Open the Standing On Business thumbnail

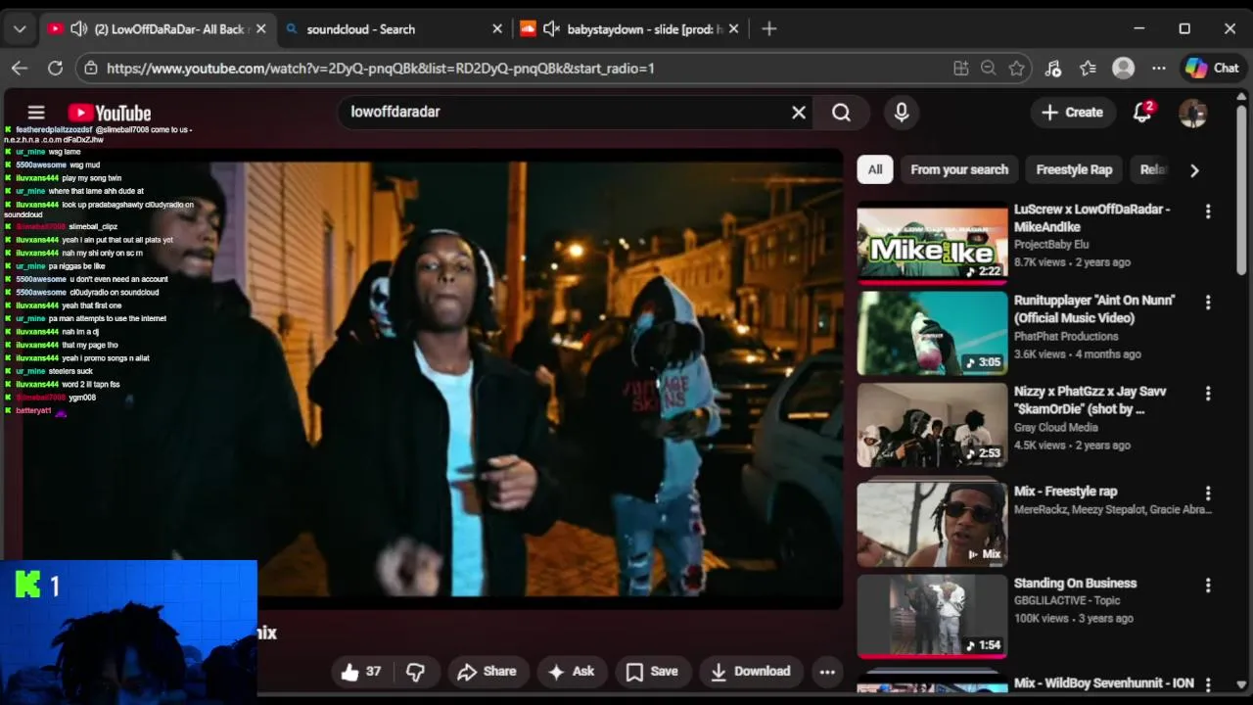click(932, 616)
